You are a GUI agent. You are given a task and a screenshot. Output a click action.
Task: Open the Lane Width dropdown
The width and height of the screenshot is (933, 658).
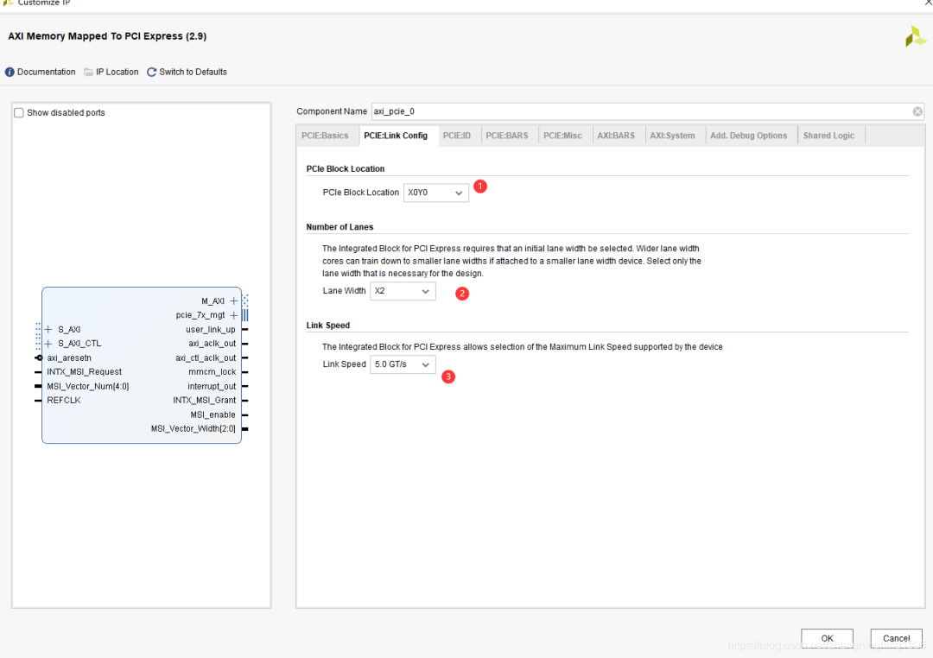(403, 292)
